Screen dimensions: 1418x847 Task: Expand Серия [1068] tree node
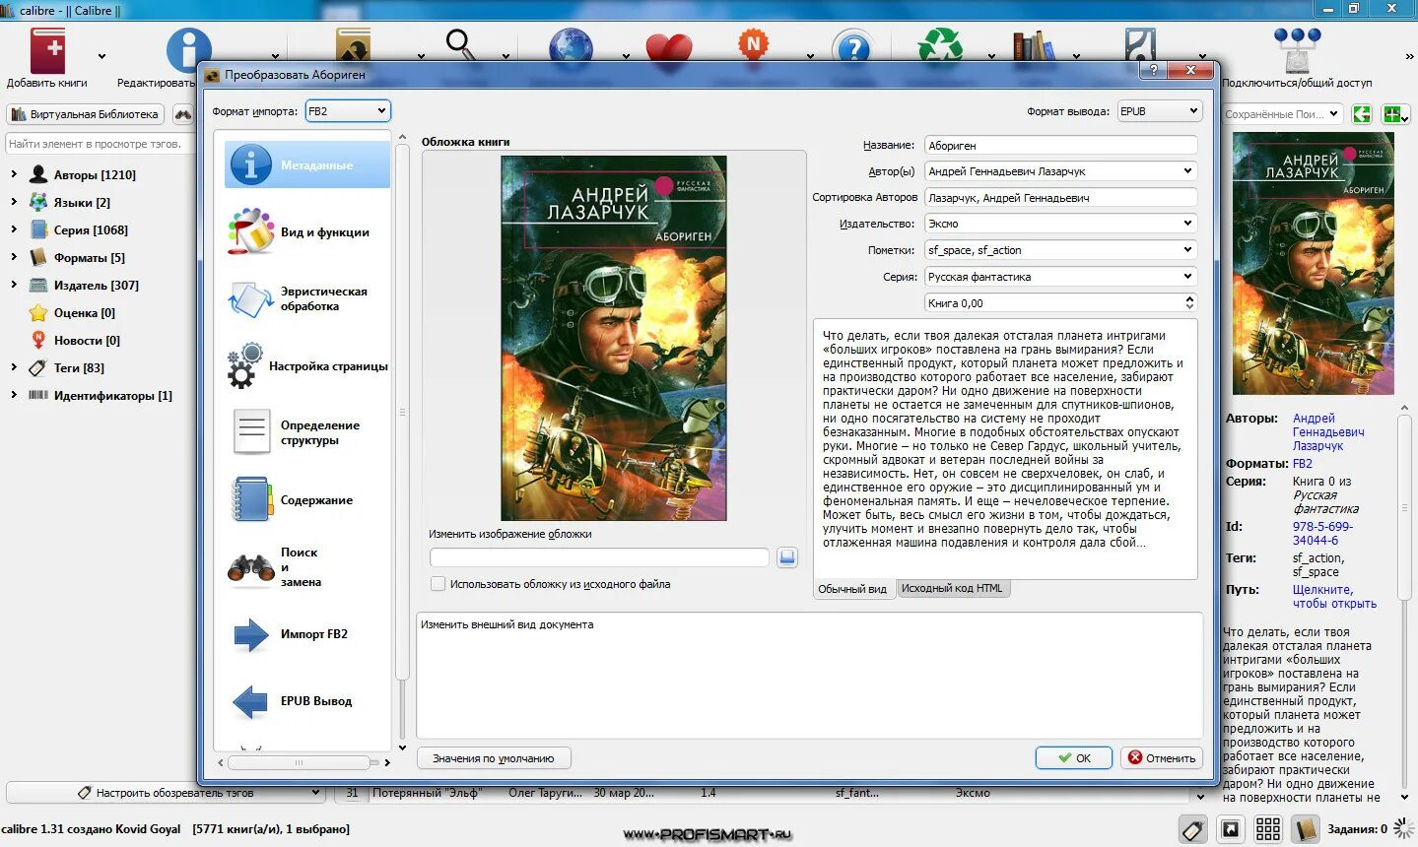click(x=14, y=229)
